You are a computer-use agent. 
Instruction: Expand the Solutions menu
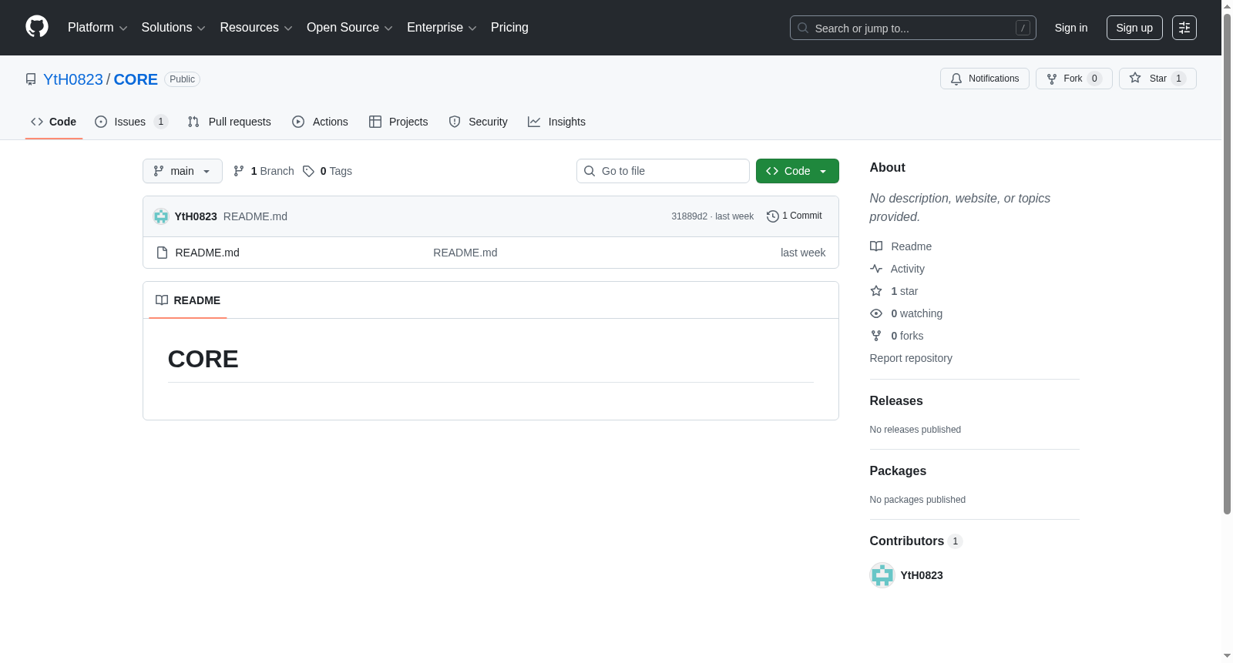(173, 28)
